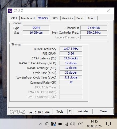
Task: Click the FSB:DRAM label
Action: tap(49, 53)
